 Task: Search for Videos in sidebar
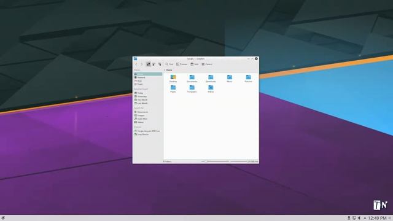(x=148, y=122)
